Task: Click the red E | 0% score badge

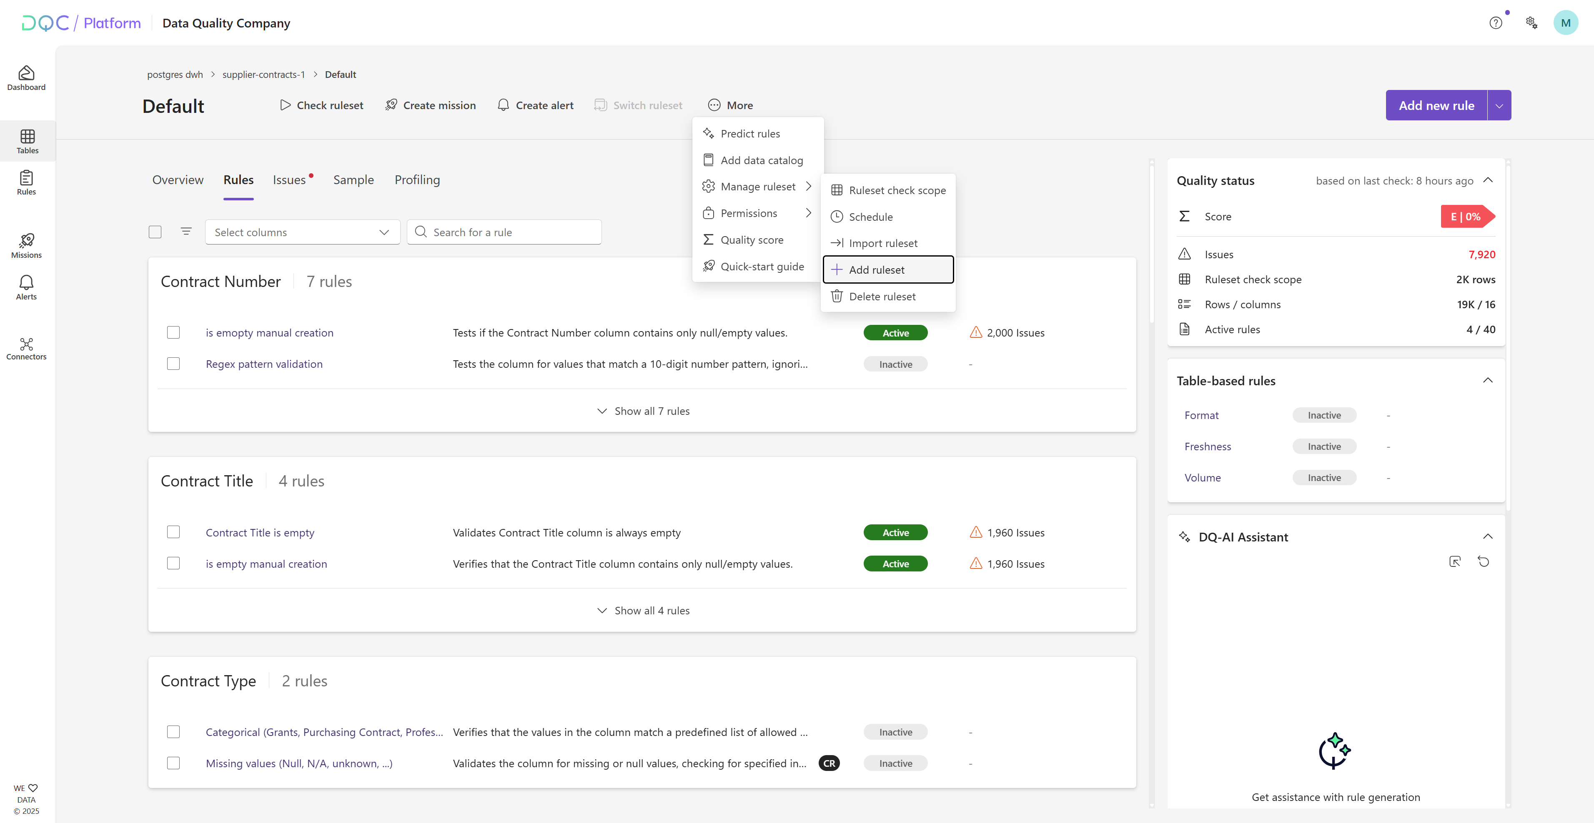Action: point(1466,217)
